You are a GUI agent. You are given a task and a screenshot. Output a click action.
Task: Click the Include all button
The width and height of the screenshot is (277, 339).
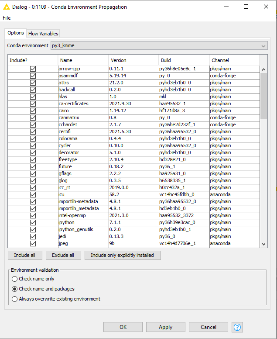pos(25,255)
